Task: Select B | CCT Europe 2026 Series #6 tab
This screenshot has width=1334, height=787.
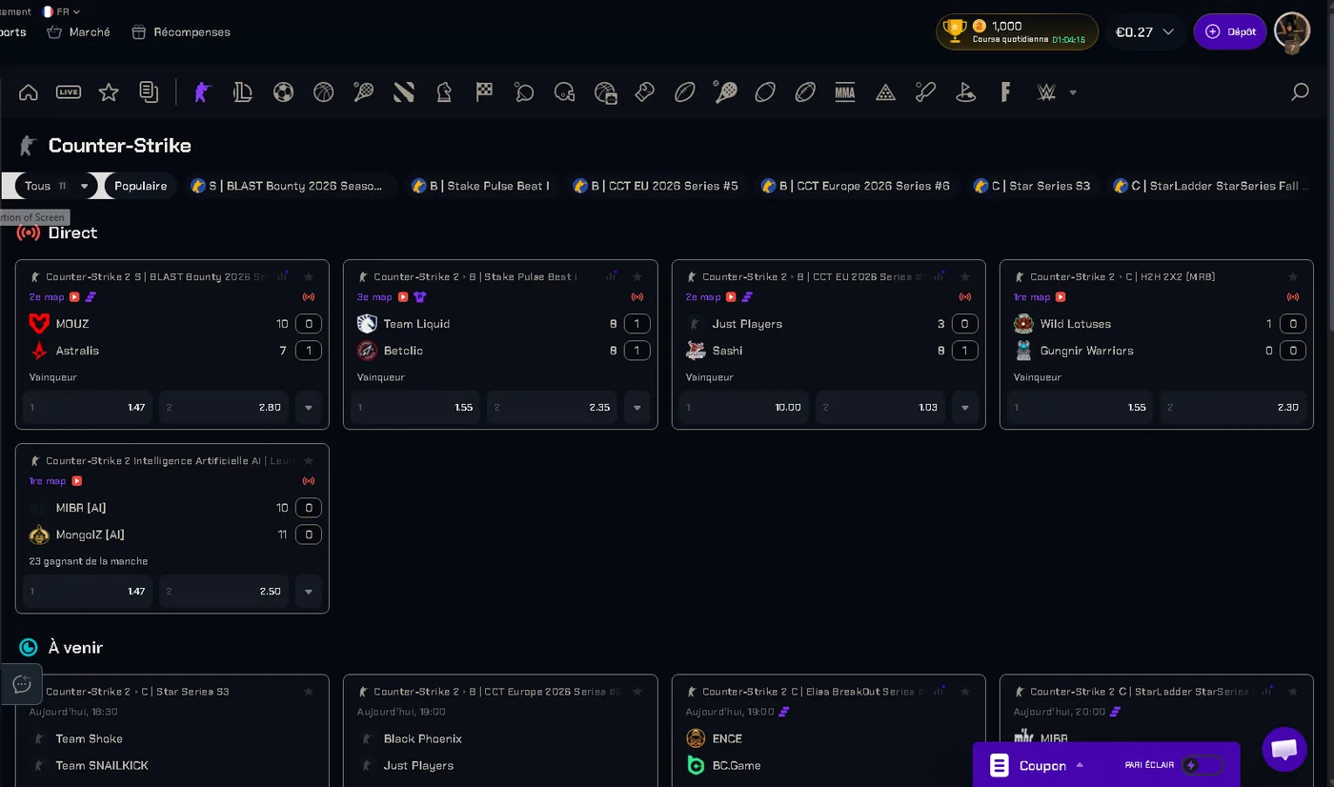Action: click(x=856, y=186)
